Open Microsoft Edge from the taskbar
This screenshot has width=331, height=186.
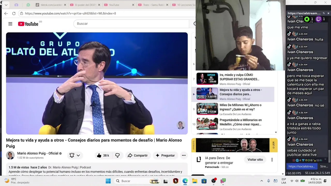tap(185, 181)
